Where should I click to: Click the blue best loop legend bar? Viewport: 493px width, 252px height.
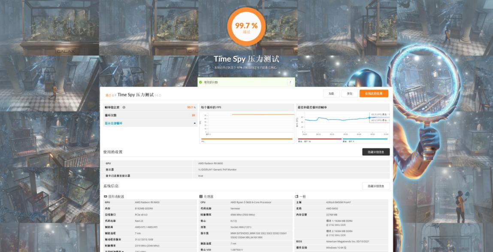point(365,139)
